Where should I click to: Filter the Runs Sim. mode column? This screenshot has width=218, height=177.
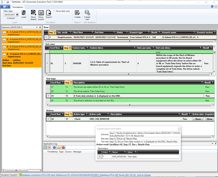coord(70,32)
